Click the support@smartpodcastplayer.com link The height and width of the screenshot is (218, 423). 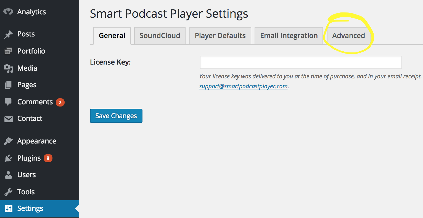pos(243,86)
